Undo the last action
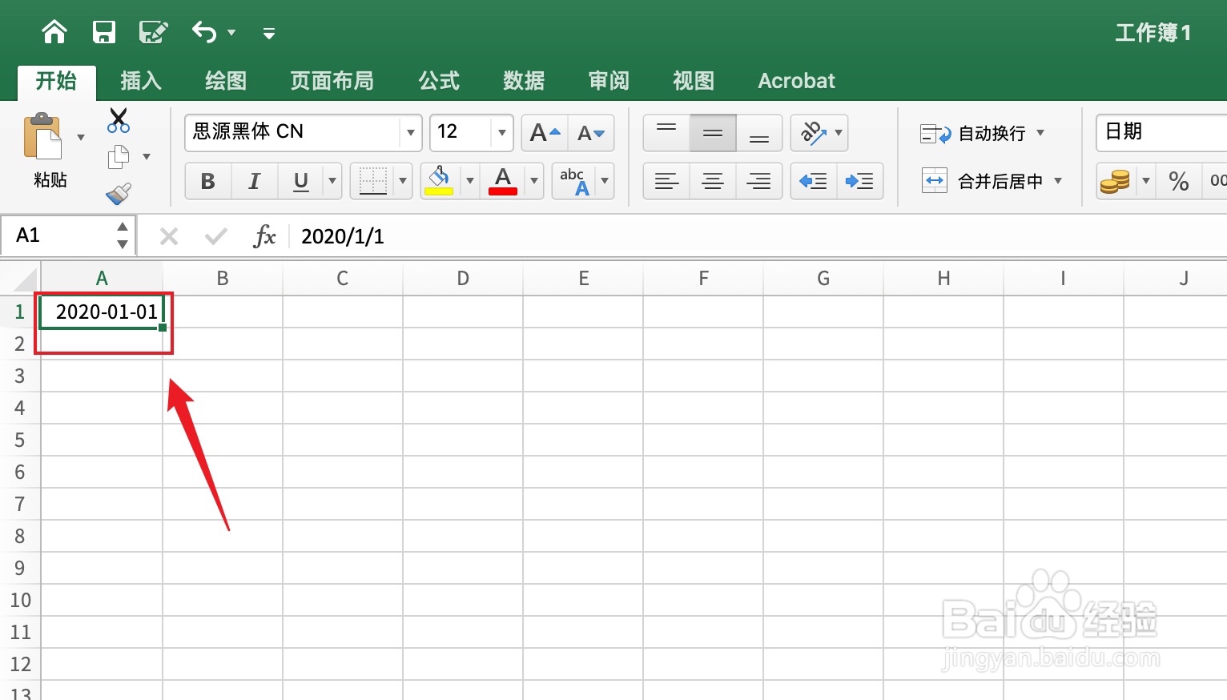This screenshot has height=700, width=1227. [204, 32]
